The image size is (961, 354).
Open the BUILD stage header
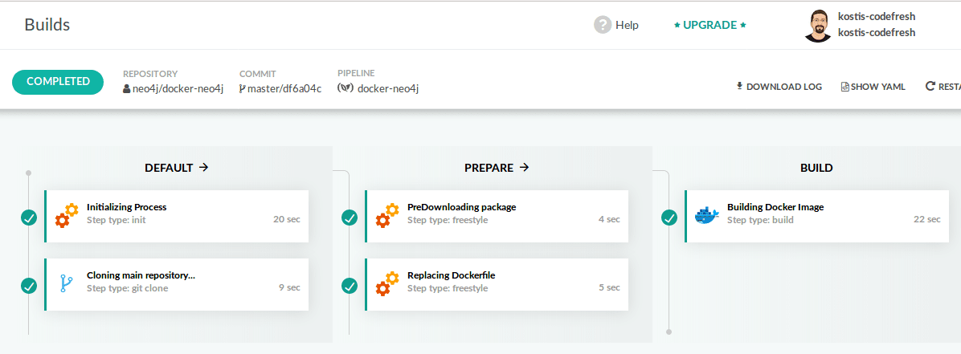coord(816,168)
